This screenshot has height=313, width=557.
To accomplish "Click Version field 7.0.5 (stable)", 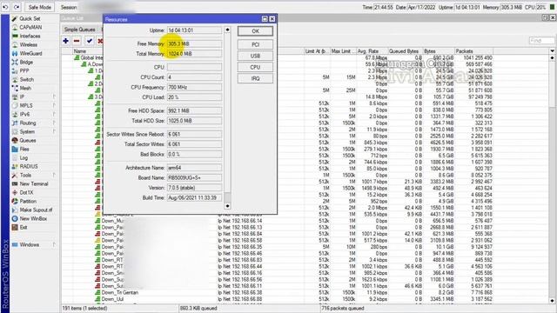I will (194, 188).
